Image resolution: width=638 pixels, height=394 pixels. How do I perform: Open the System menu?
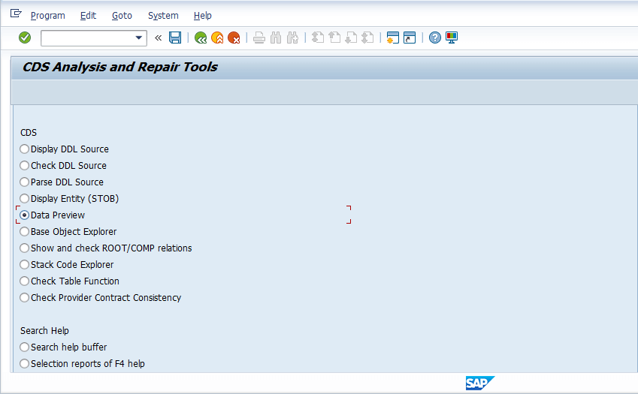(163, 16)
